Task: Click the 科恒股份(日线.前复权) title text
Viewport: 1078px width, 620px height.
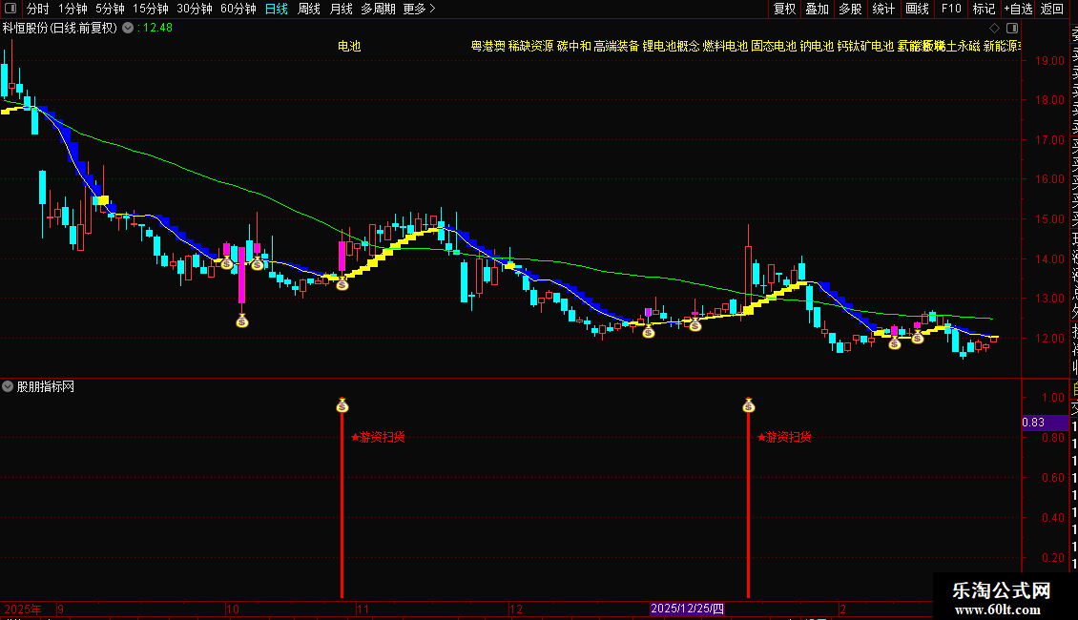Action: pyautogui.click(x=60, y=29)
